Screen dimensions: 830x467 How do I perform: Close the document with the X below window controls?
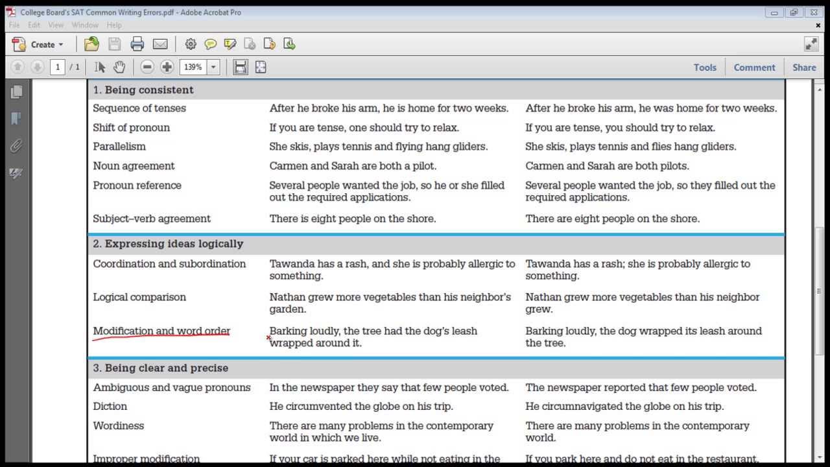tap(818, 25)
